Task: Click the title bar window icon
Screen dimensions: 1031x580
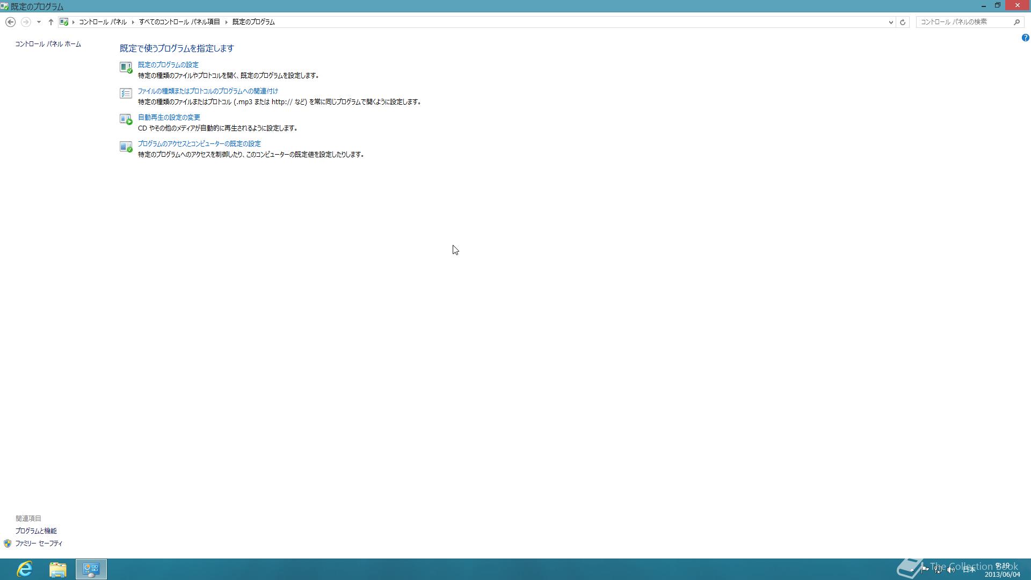Action: coord(4,6)
